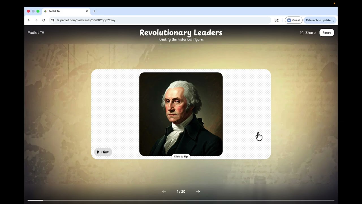Reload the page with the refresh icon
This screenshot has height=204, width=362.
pos(44,20)
